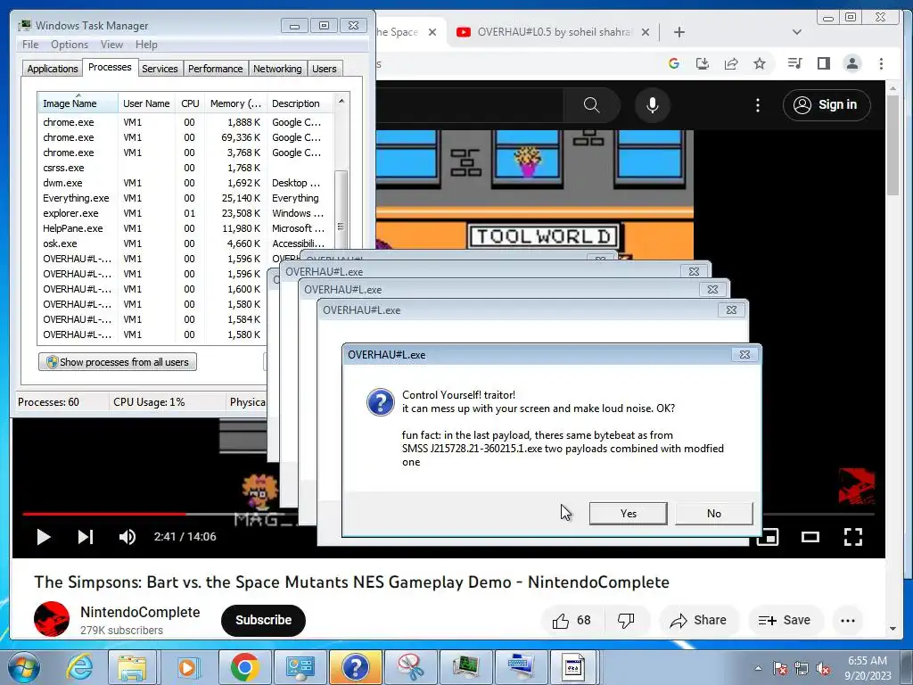Sort processes by Image Name column
This screenshot has width=913, height=685.
(x=78, y=103)
